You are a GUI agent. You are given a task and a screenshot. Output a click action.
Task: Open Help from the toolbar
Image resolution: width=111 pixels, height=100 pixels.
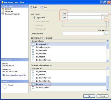[x=44, y=7]
